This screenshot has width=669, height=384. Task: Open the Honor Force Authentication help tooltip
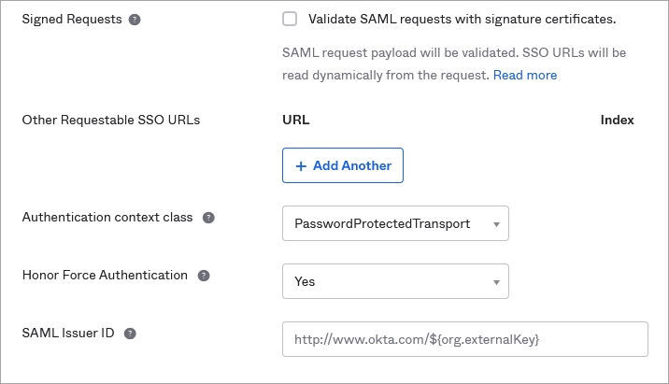204,276
